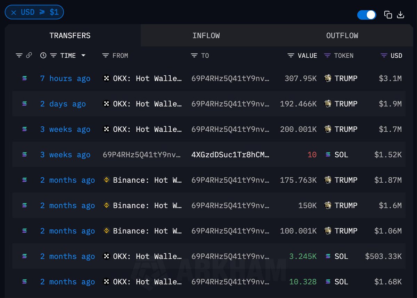The width and height of the screenshot is (417, 298).
Task: Click recipient 69P4RHz5Q41tY9nv in 307.95K row
Action: click(x=230, y=78)
